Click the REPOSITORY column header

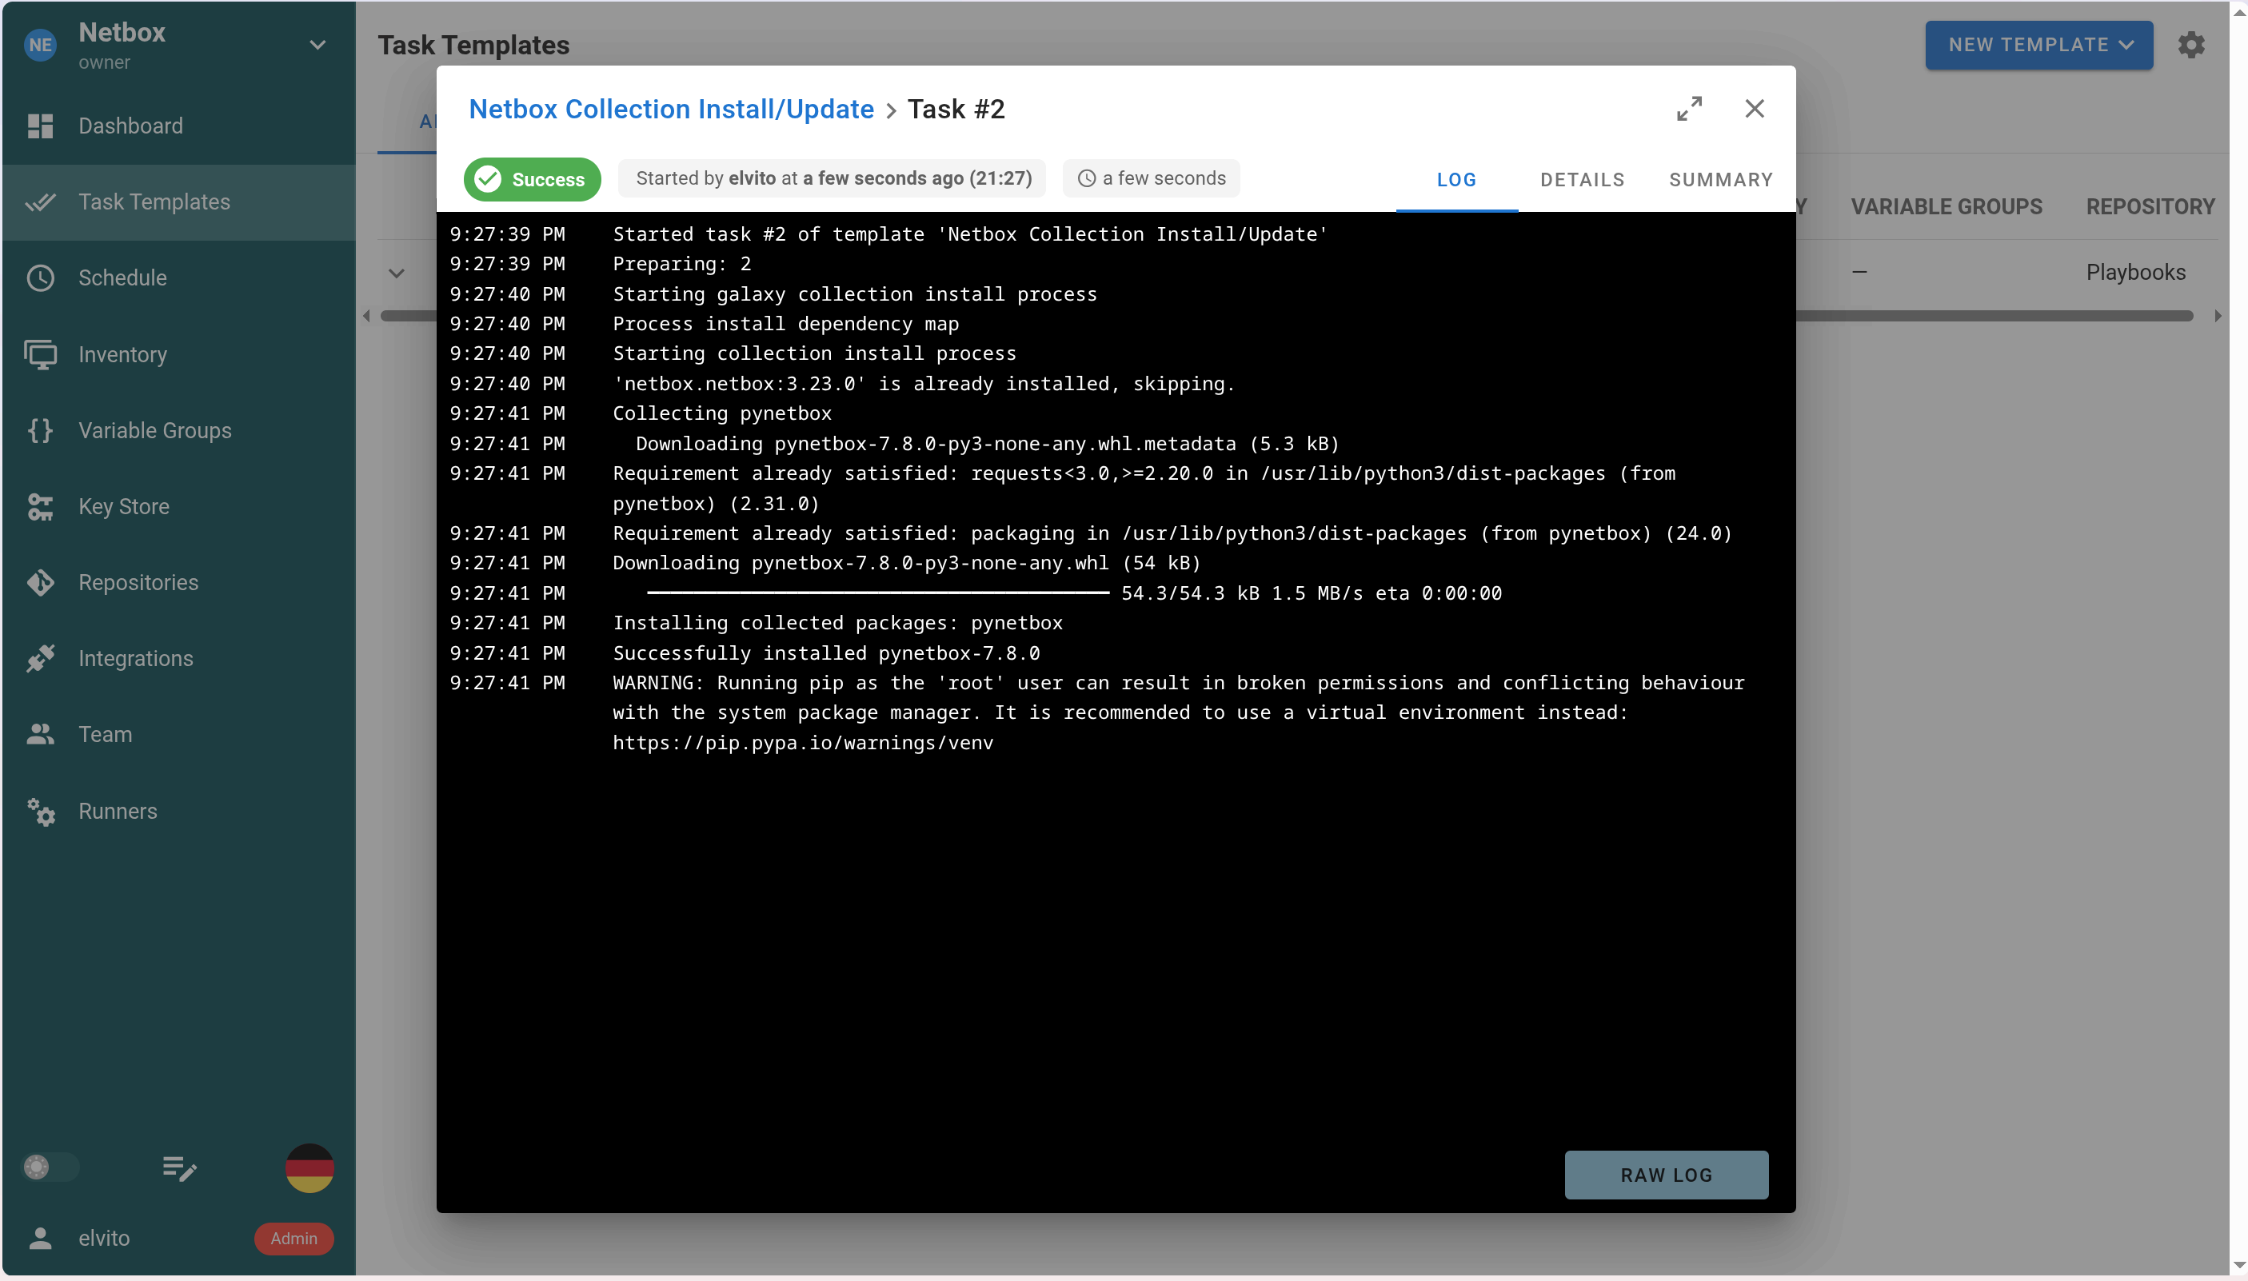pos(2150,207)
